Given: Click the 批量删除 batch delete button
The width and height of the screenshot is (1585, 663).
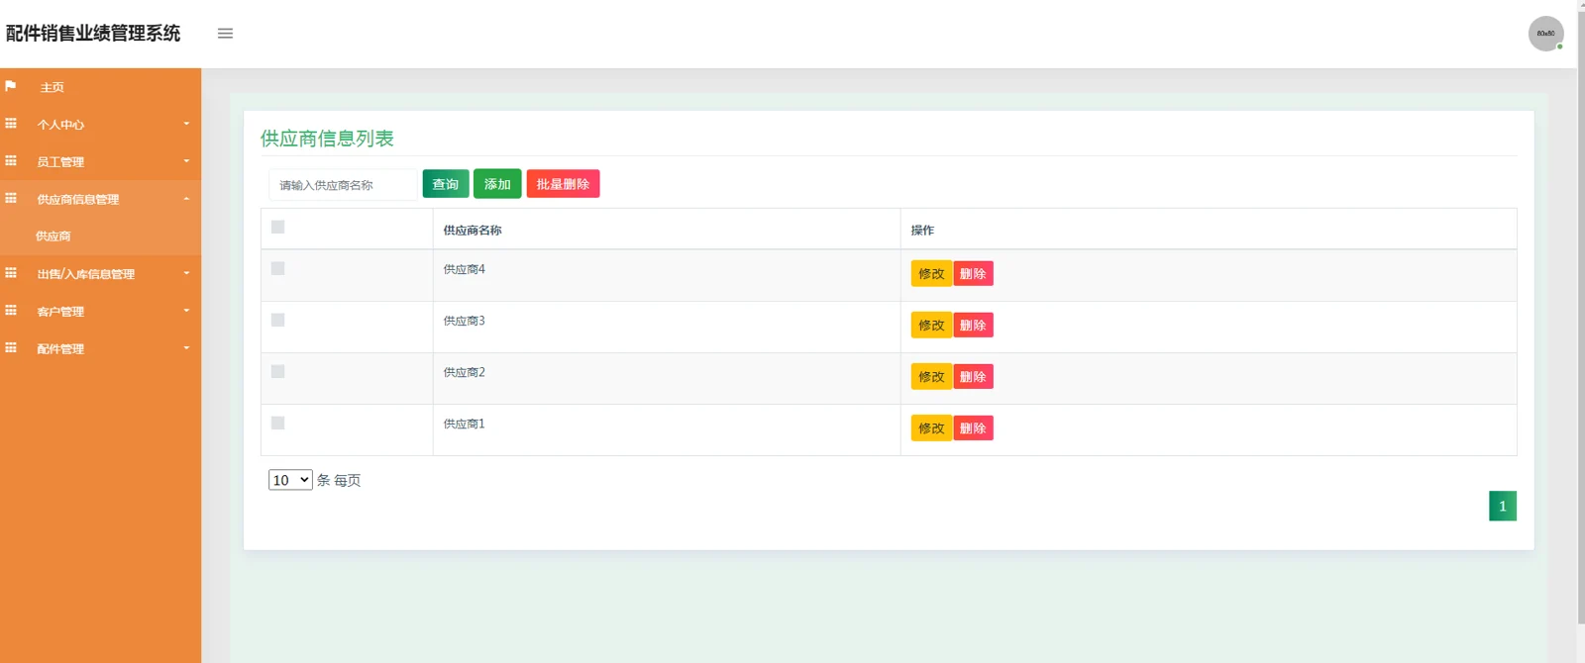Looking at the screenshot, I should click(563, 184).
